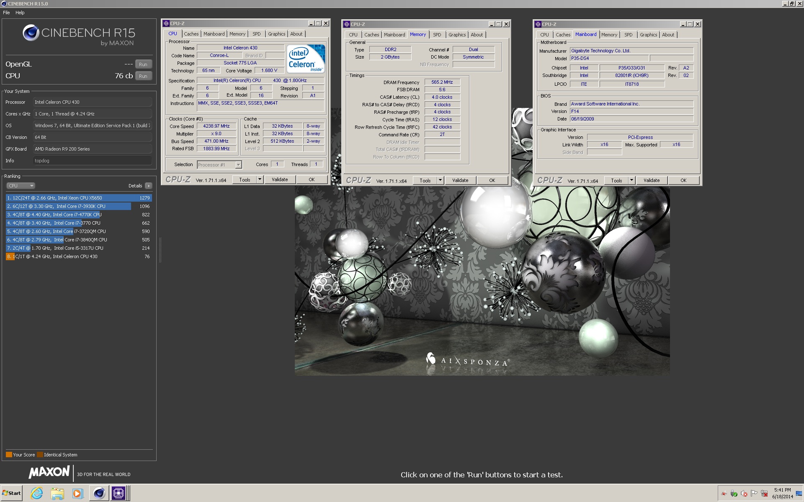Open the ranking CPU dropdown
Screen dimensions: 804x502
[21, 186]
